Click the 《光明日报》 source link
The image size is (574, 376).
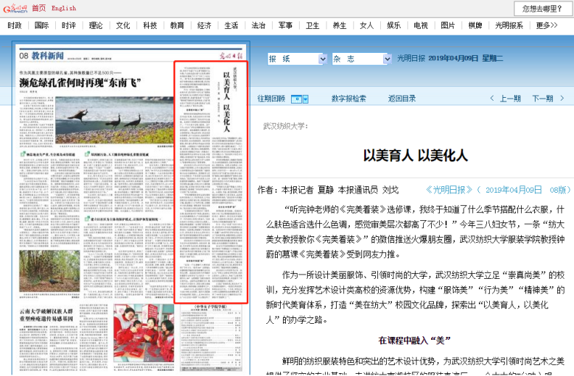point(448,190)
